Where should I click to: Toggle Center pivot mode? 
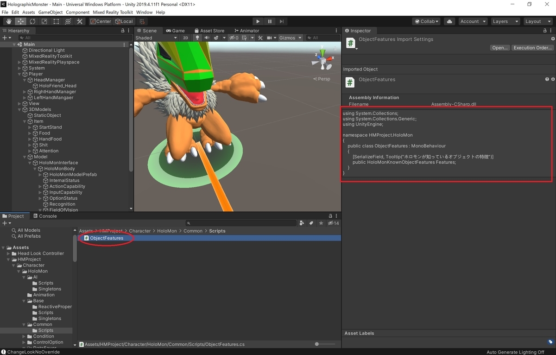tap(101, 21)
